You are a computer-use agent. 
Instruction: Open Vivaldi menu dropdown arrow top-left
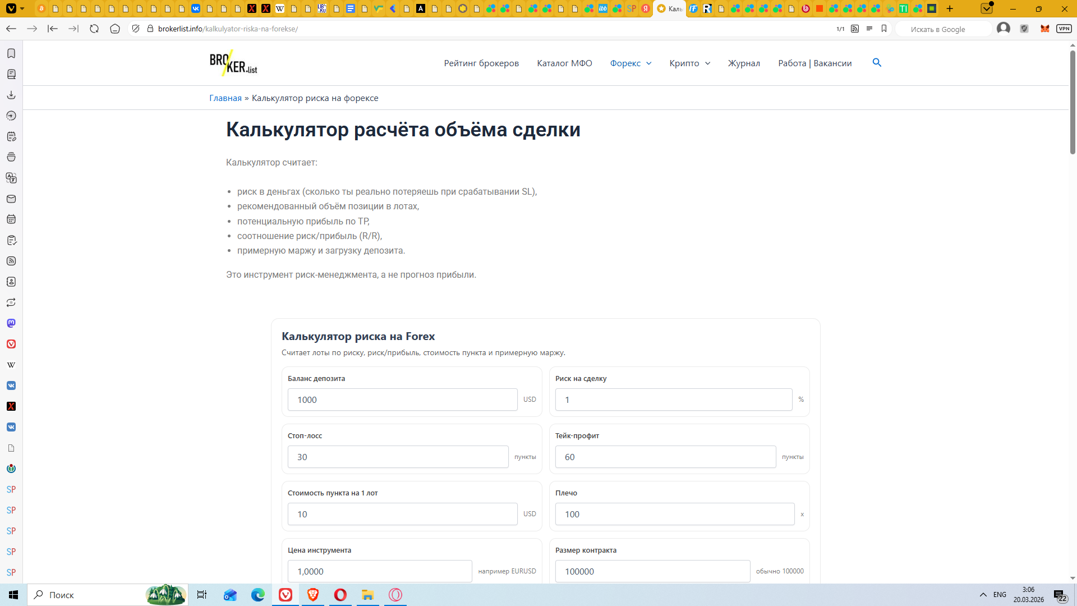22,8
